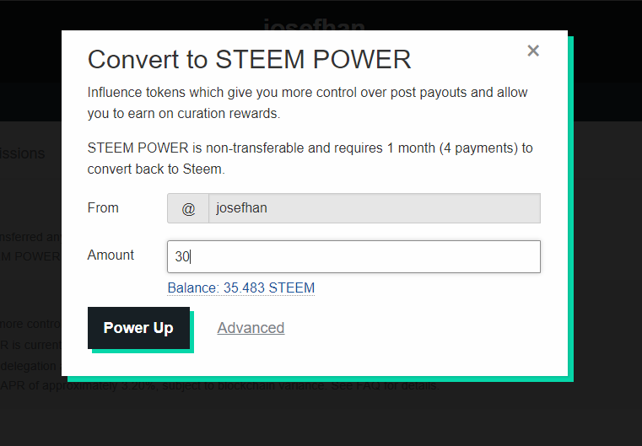Click the non-transferable STEEM POWER notice text

click(x=310, y=159)
